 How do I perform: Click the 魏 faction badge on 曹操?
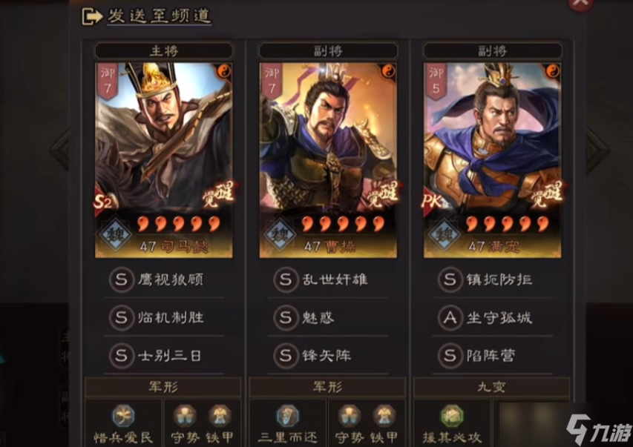pyautogui.click(x=279, y=234)
